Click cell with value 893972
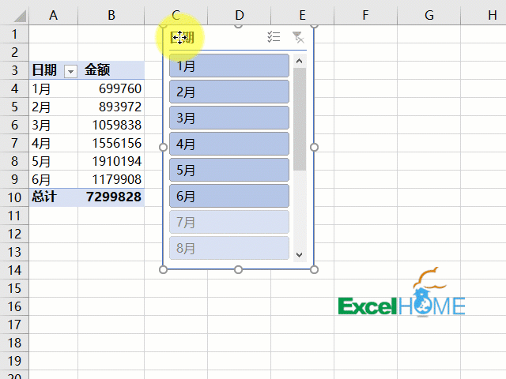 [111, 107]
